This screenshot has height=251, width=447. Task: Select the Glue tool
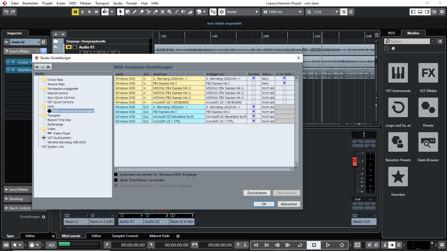click(x=155, y=12)
